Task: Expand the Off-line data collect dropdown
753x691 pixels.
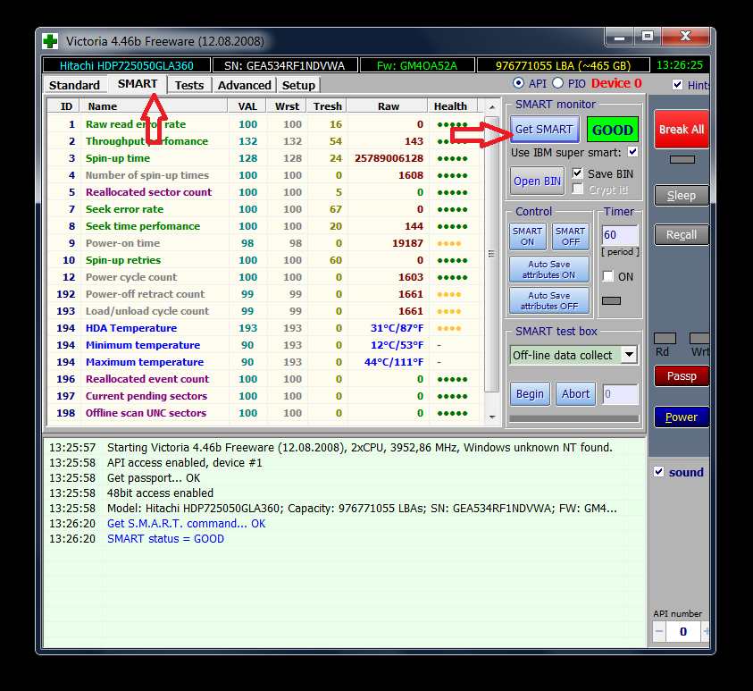Action: [629, 355]
